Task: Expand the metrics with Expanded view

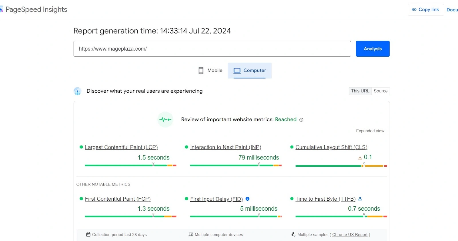Action: point(370,131)
